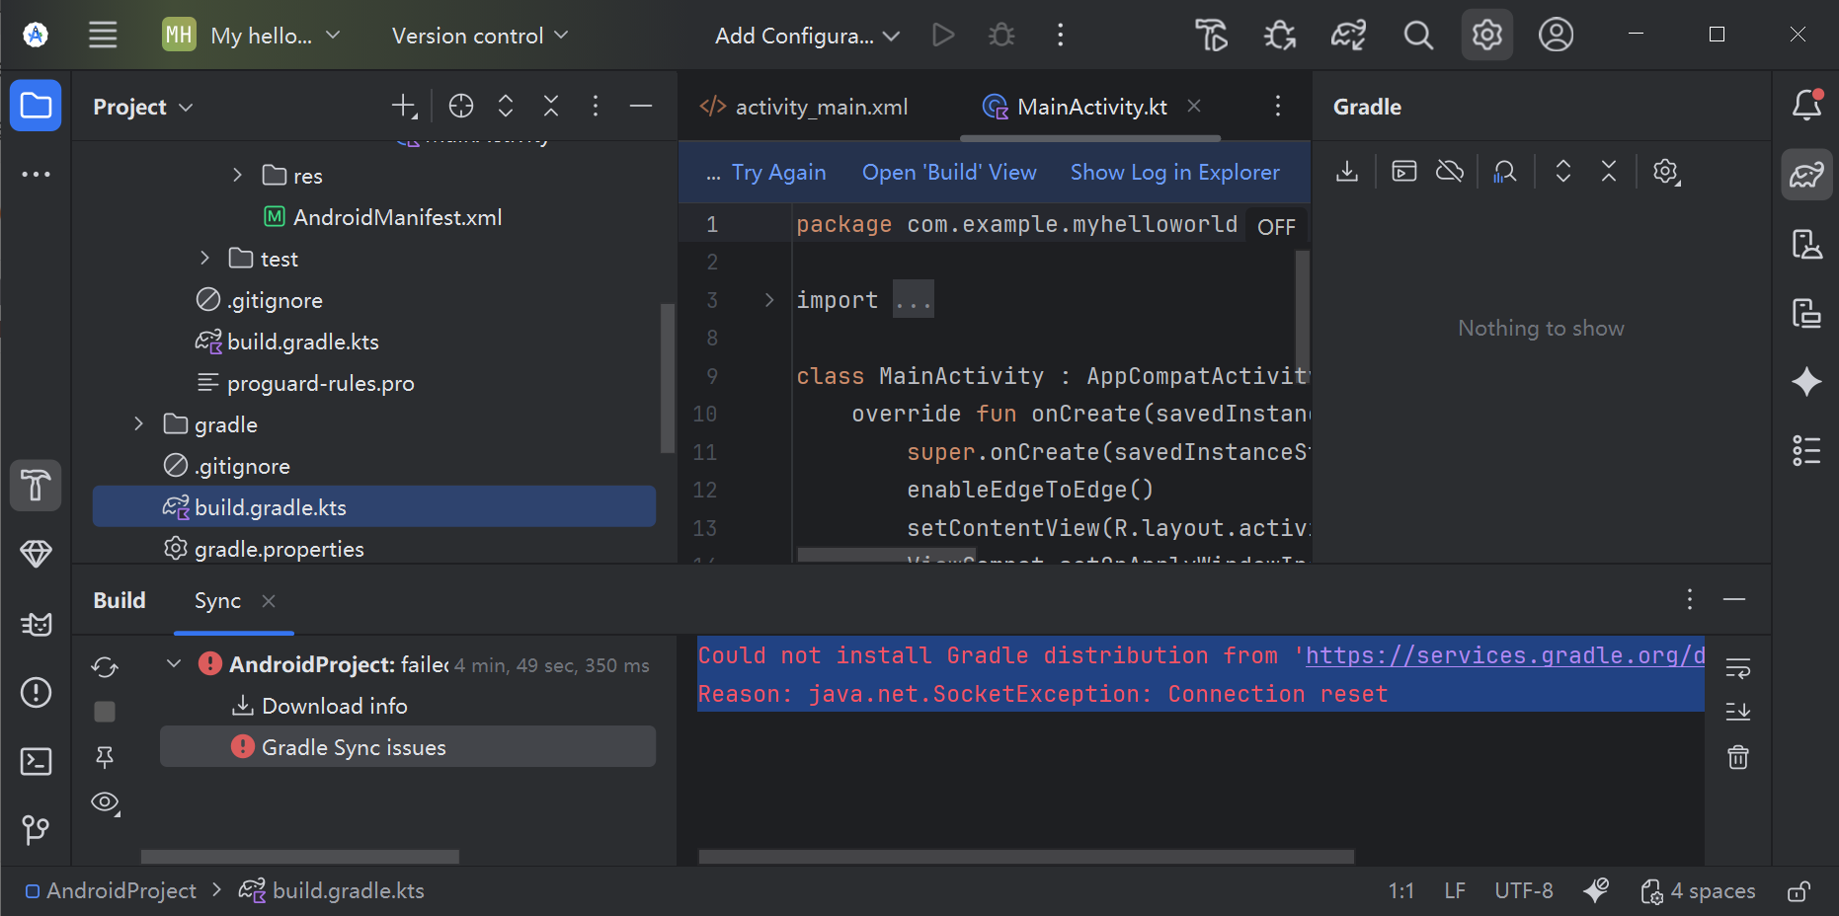Toggle read-only lock in status bar

tap(1799, 891)
